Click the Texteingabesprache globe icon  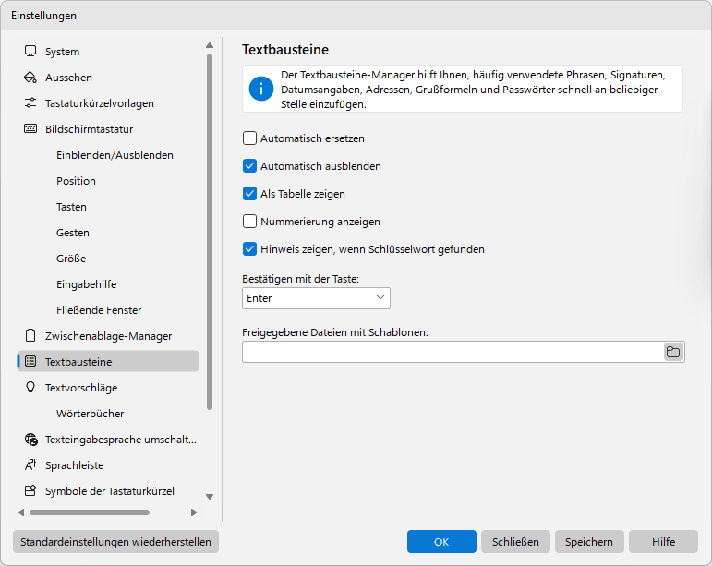(30, 440)
